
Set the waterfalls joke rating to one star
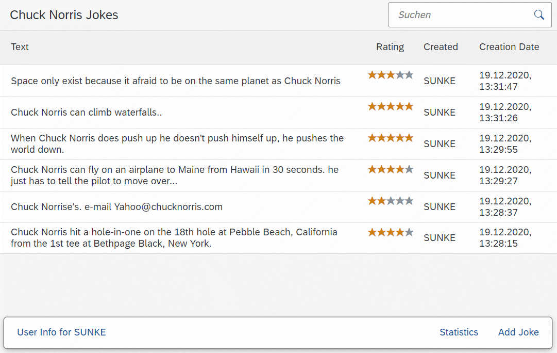click(373, 106)
